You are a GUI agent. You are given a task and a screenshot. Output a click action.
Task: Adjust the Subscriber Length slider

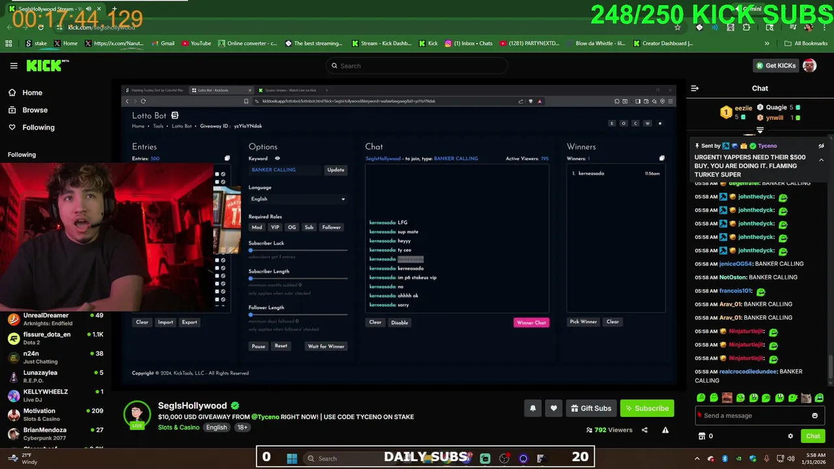click(298, 279)
